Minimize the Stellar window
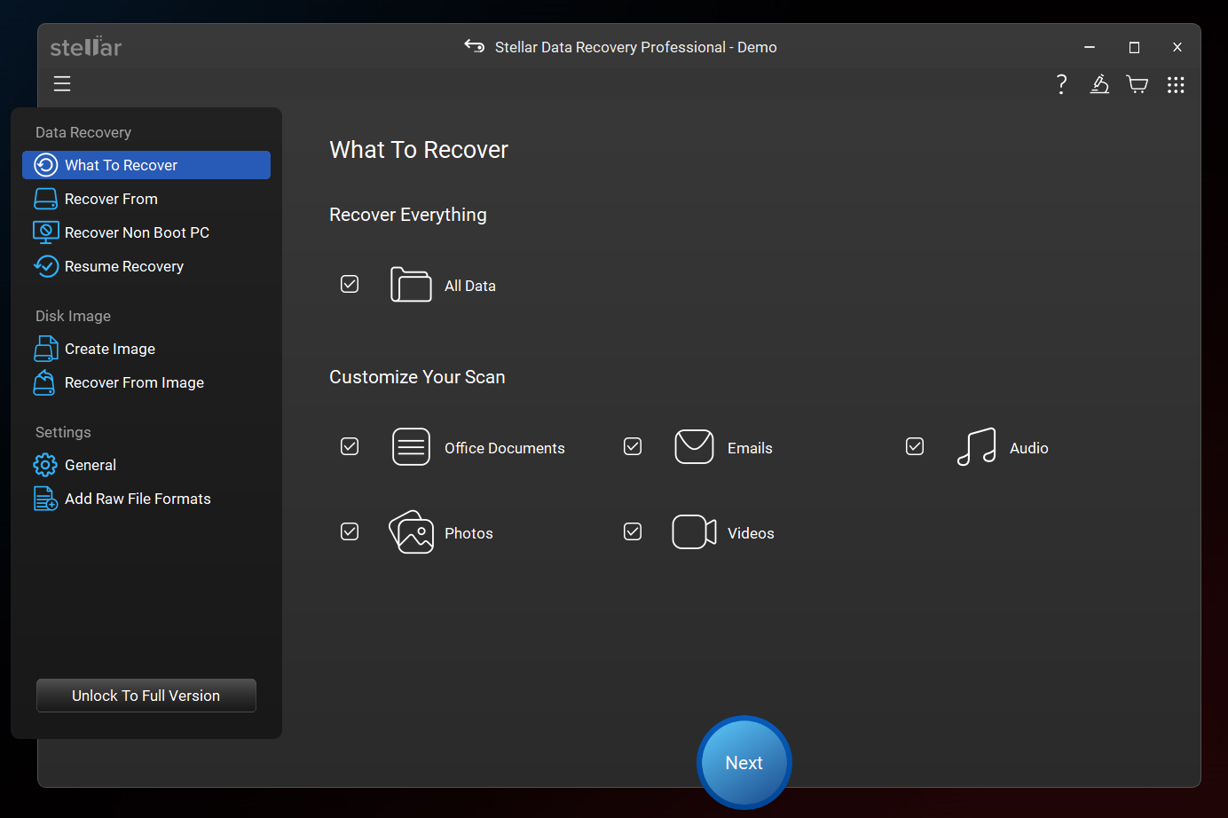This screenshot has width=1228, height=818. coord(1090,47)
